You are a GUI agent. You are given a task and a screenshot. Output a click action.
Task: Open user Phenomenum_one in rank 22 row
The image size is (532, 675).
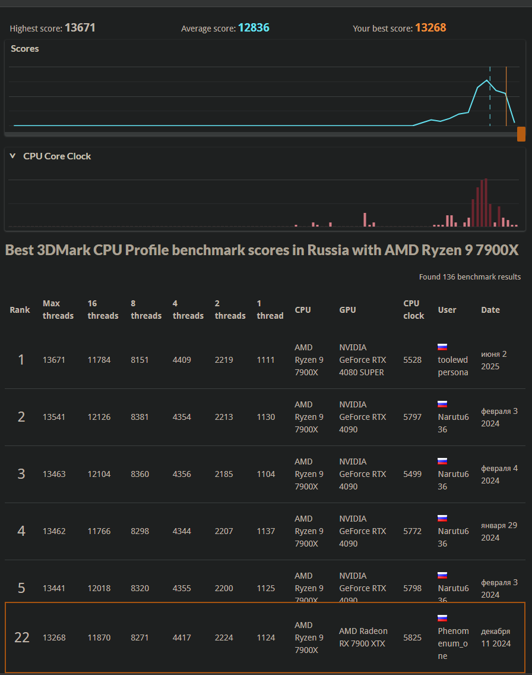(454, 643)
